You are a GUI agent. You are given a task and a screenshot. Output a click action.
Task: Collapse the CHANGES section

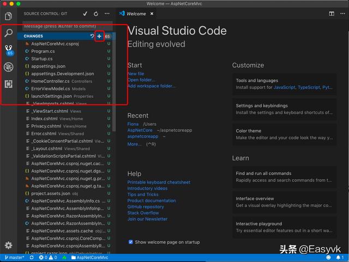click(33, 36)
